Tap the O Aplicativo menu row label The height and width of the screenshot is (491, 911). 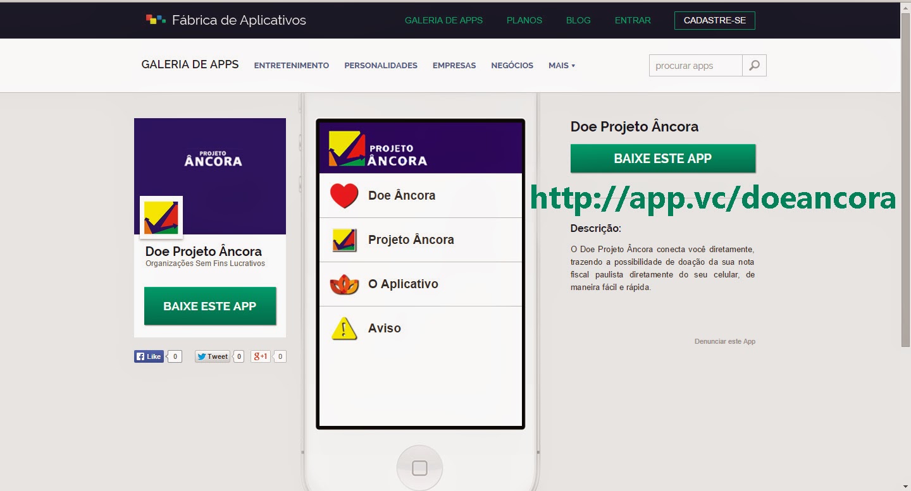point(403,284)
